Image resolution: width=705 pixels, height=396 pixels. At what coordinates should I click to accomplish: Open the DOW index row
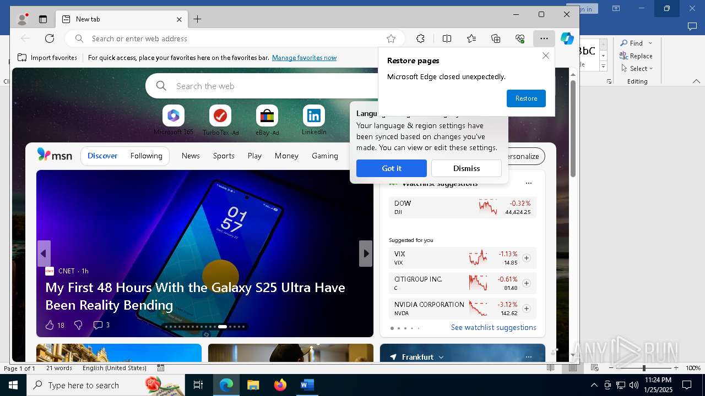tap(463, 207)
